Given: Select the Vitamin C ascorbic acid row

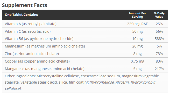Looking at the screenshot, I should click(85, 31).
